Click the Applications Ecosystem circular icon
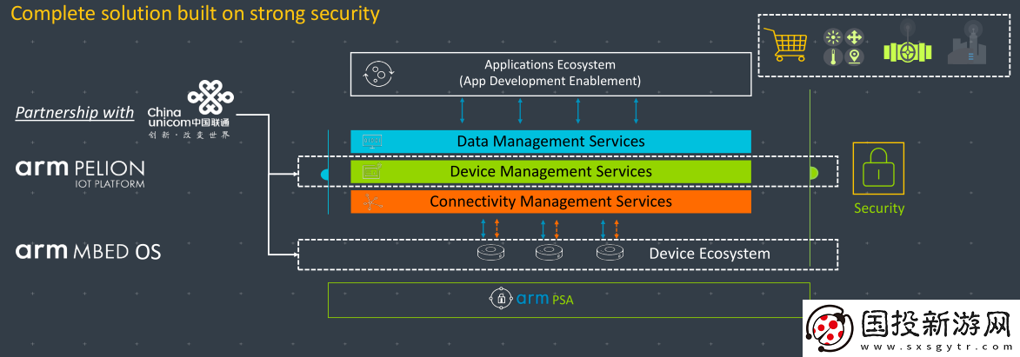The width and height of the screenshot is (1020, 357). click(380, 74)
